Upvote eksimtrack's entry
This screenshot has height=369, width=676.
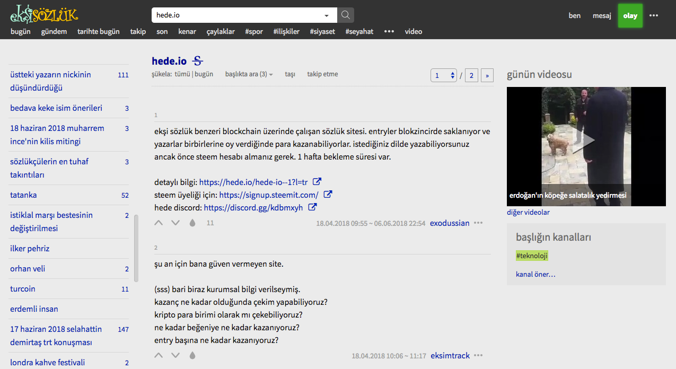click(159, 355)
